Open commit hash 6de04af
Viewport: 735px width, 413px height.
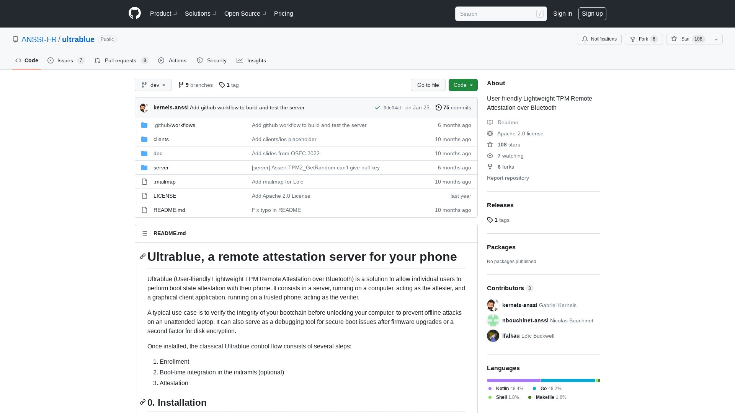[x=393, y=108]
